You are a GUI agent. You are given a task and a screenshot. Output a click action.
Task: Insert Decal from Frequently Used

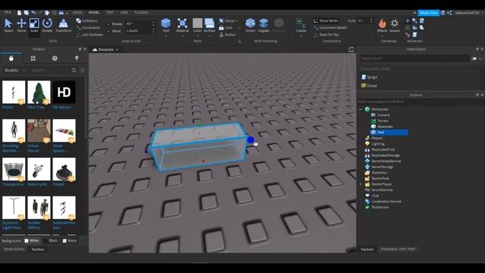coord(369,86)
